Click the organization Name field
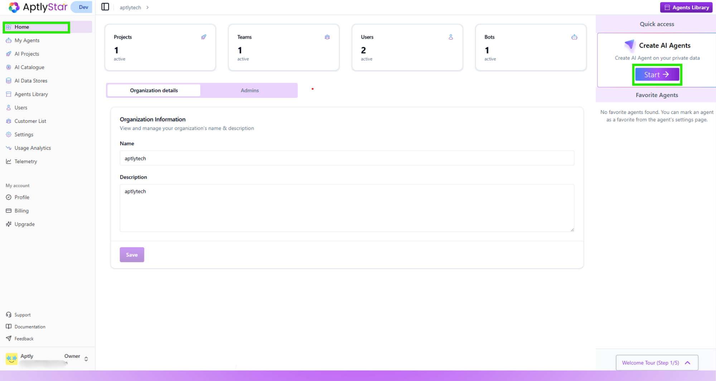This screenshot has height=381, width=716. coord(347,158)
